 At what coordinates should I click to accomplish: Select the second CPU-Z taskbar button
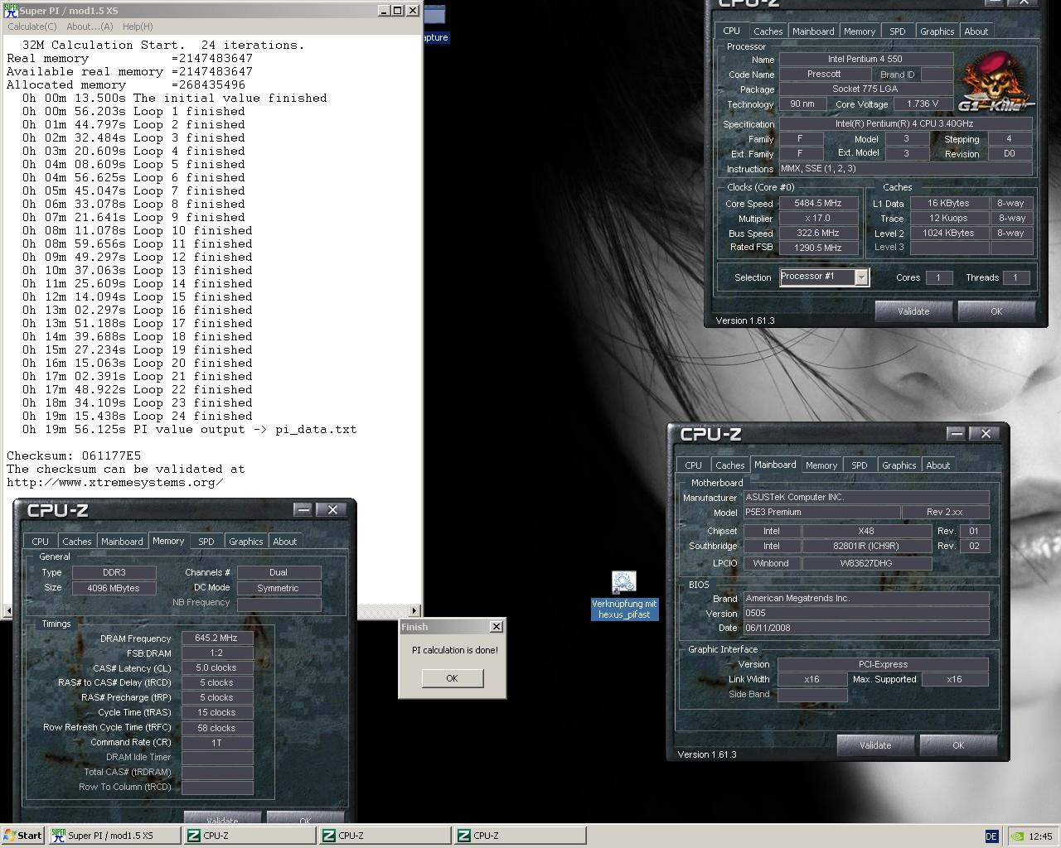coord(385,836)
